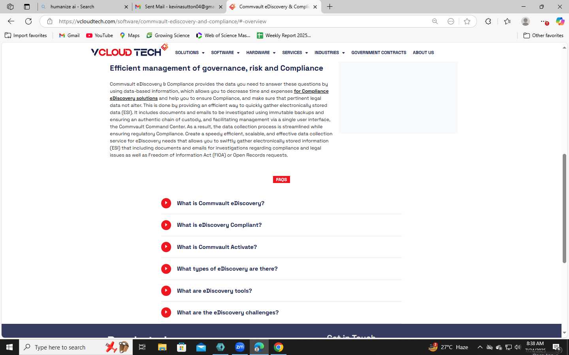Expand What is eDiscovery Compliant? FAQ
This screenshot has height=355, width=569.
pyautogui.click(x=281, y=225)
